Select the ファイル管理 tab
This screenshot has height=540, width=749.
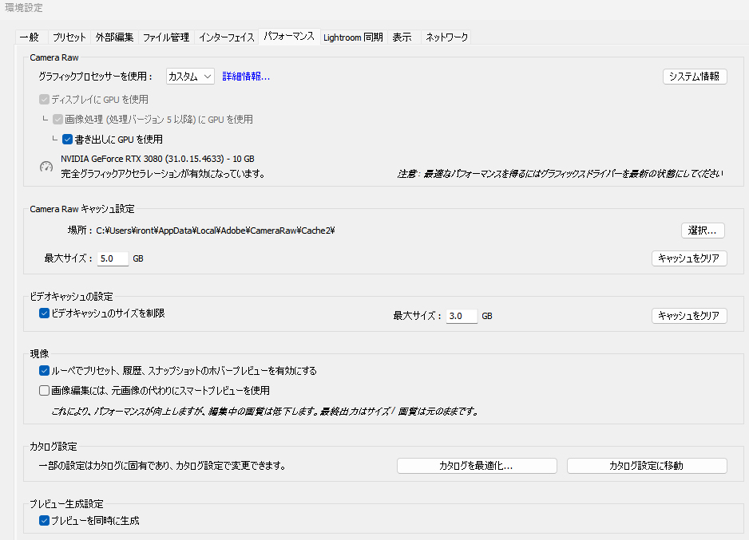tap(165, 37)
